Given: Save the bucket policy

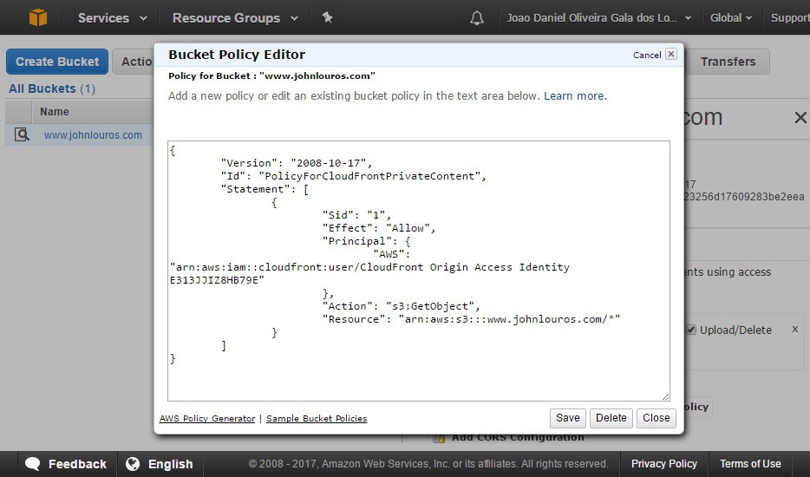Looking at the screenshot, I should 568,418.
